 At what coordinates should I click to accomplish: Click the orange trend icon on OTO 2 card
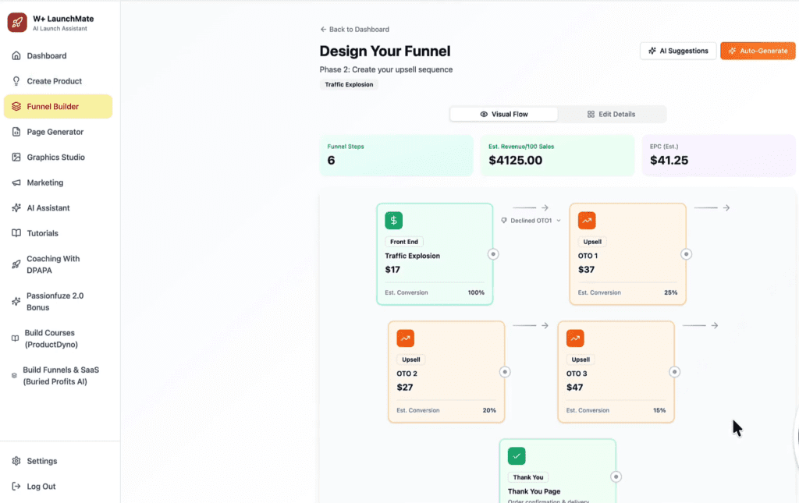point(405,338)
